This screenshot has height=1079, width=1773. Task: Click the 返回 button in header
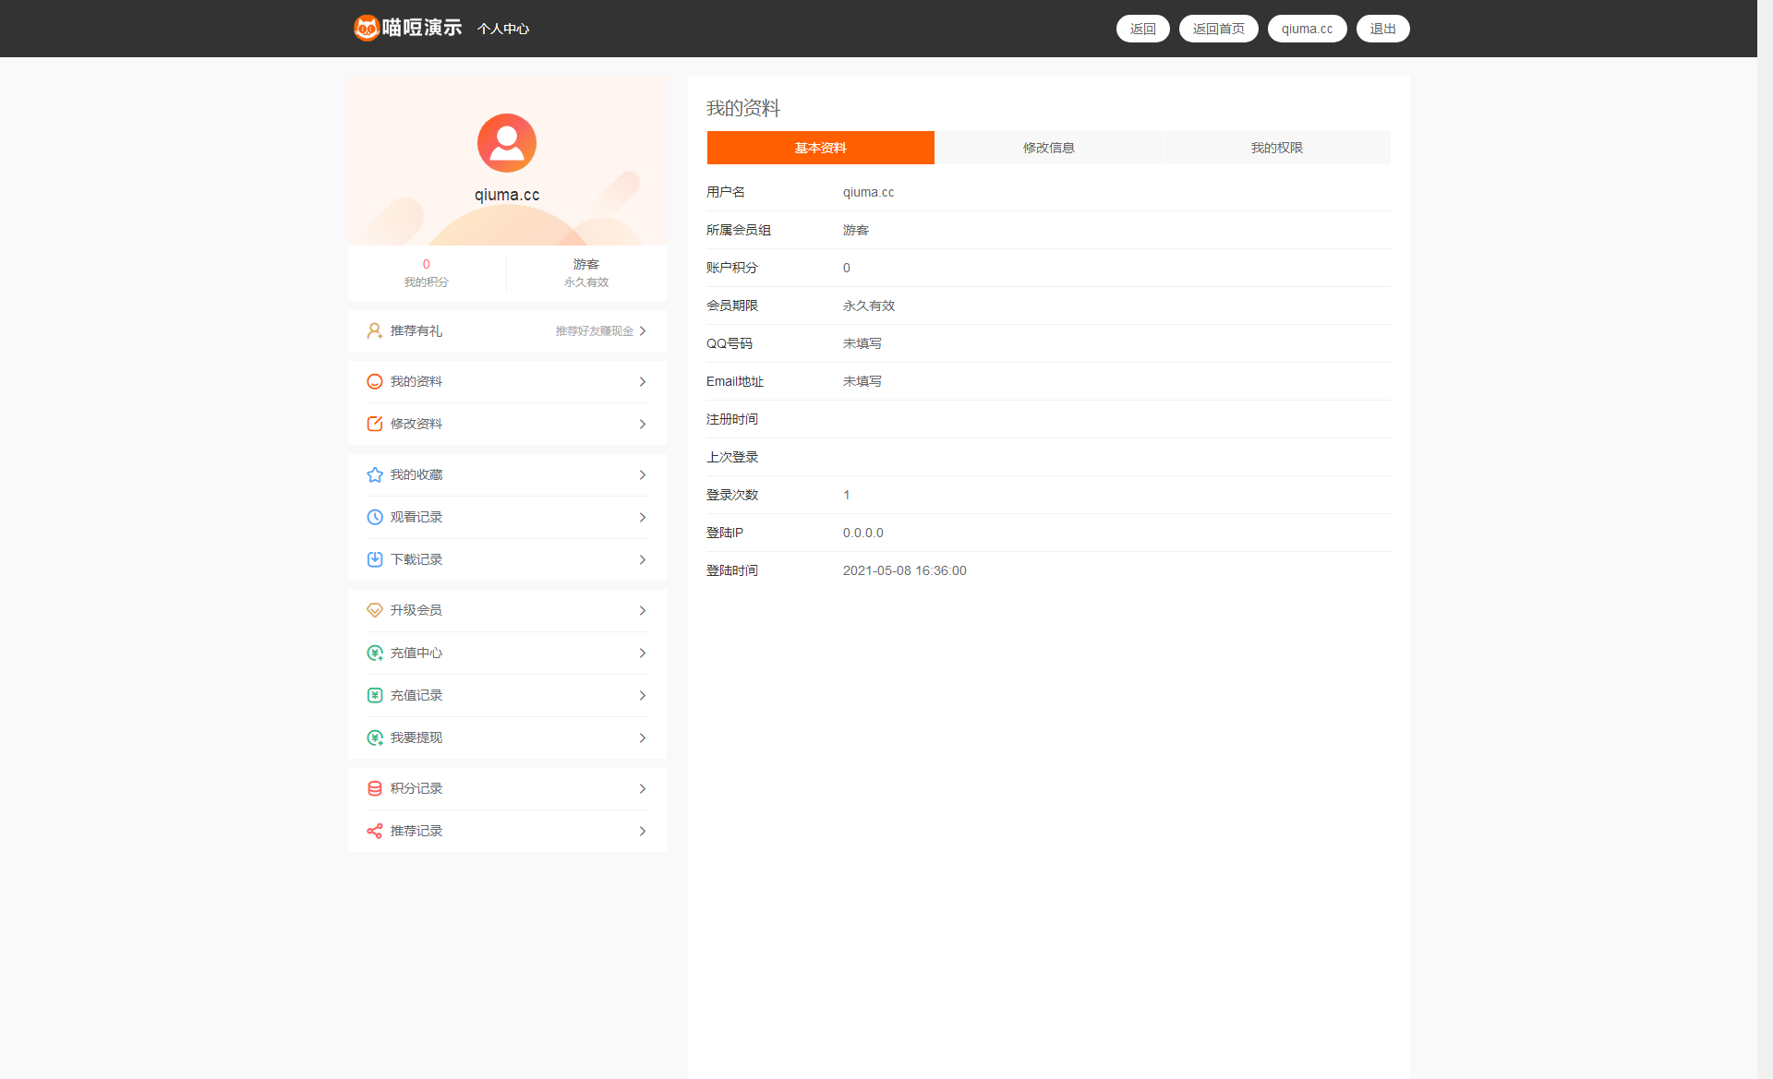(1142, 29)
